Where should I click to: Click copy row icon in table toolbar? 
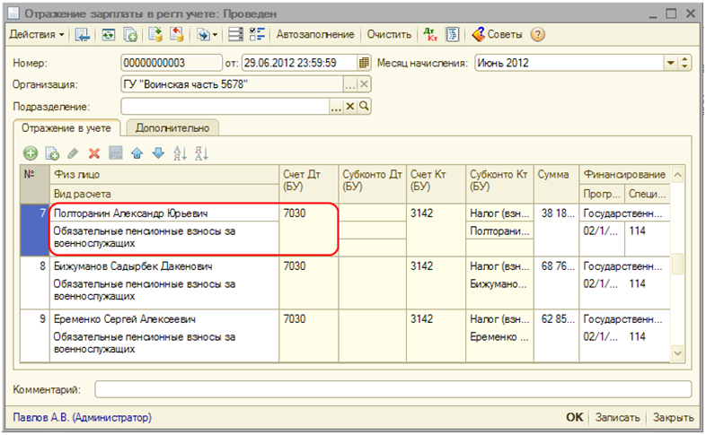pos(52,153)
